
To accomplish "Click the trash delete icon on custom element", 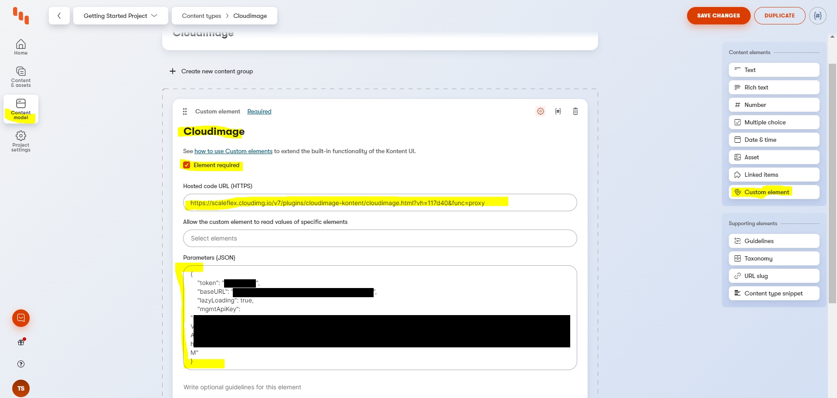I will (575, 111).
